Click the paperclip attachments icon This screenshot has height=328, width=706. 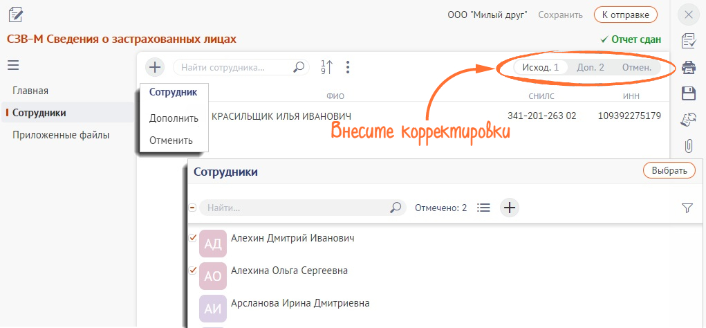tap(688, 146)
